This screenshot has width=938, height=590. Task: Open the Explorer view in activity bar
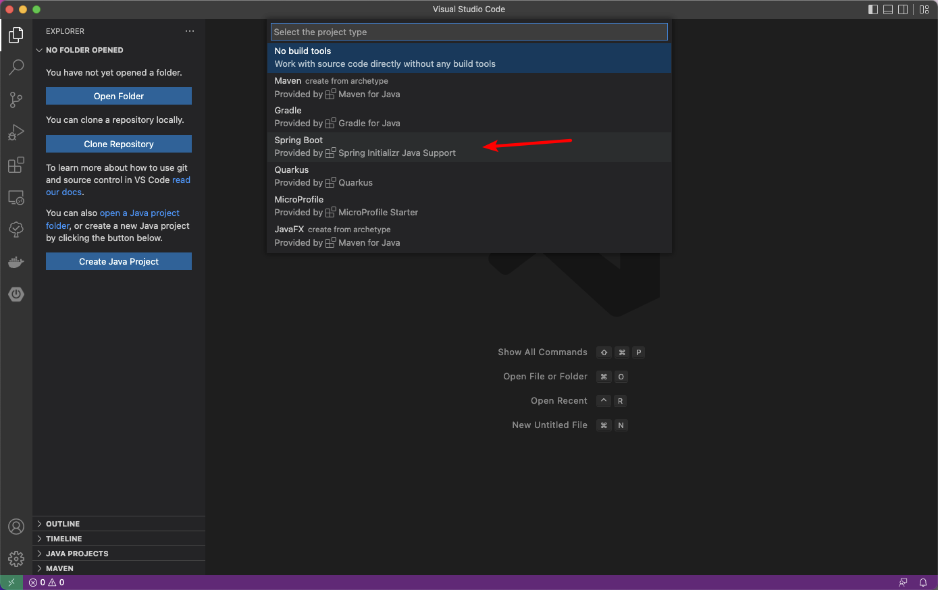pos(16,34)
